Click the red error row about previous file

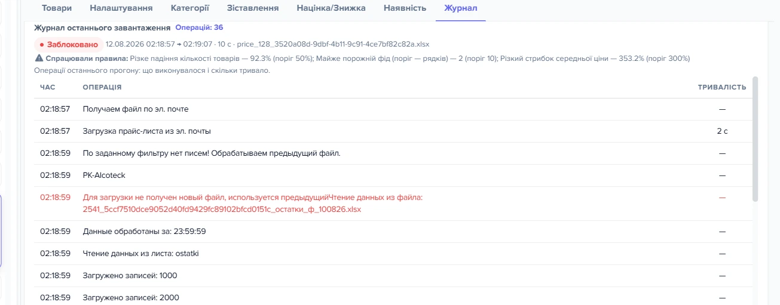(393, 204)
